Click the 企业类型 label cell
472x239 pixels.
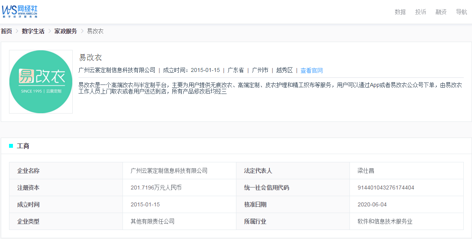[66, 221]
